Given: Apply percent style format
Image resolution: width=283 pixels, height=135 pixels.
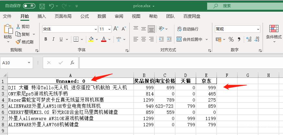Looking at the screenshot, I should pos(231,39).
